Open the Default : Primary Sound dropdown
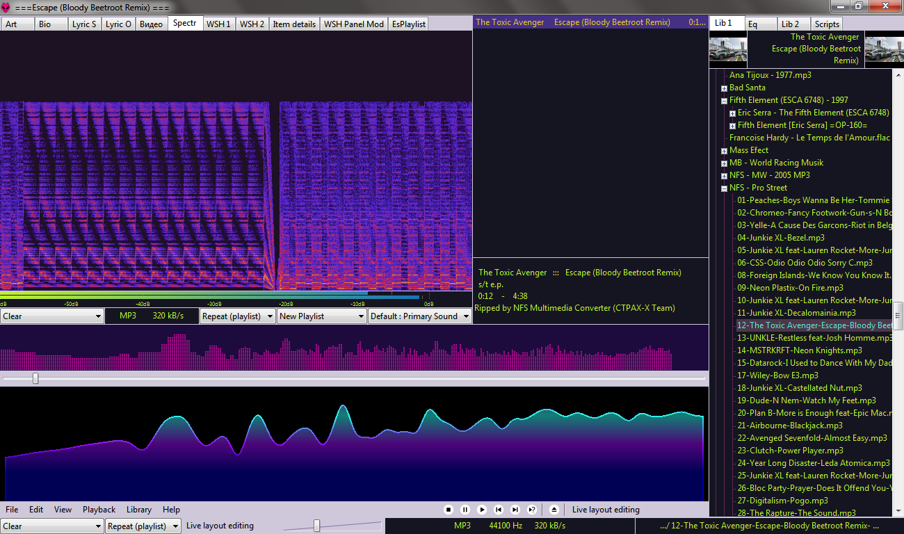Image resolution: width=904 pixels, height=534 pixels. tap(419, 316)
